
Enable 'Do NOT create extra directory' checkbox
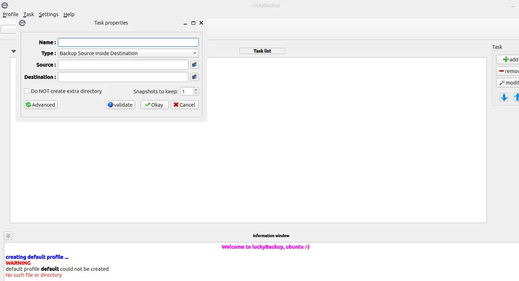pos(27,91)
